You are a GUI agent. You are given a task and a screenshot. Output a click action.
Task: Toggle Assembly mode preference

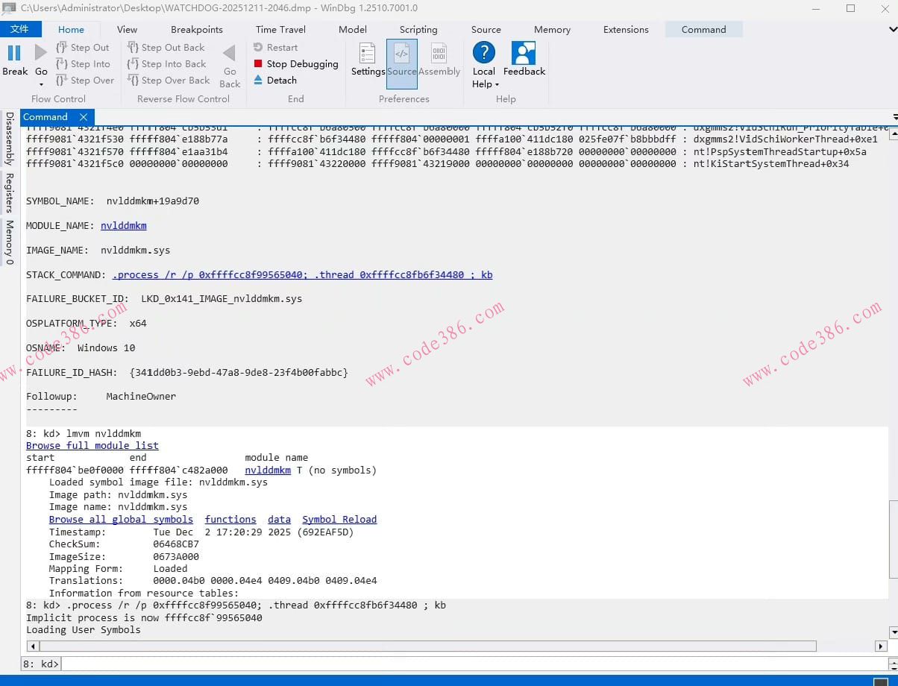pos(439,54)
